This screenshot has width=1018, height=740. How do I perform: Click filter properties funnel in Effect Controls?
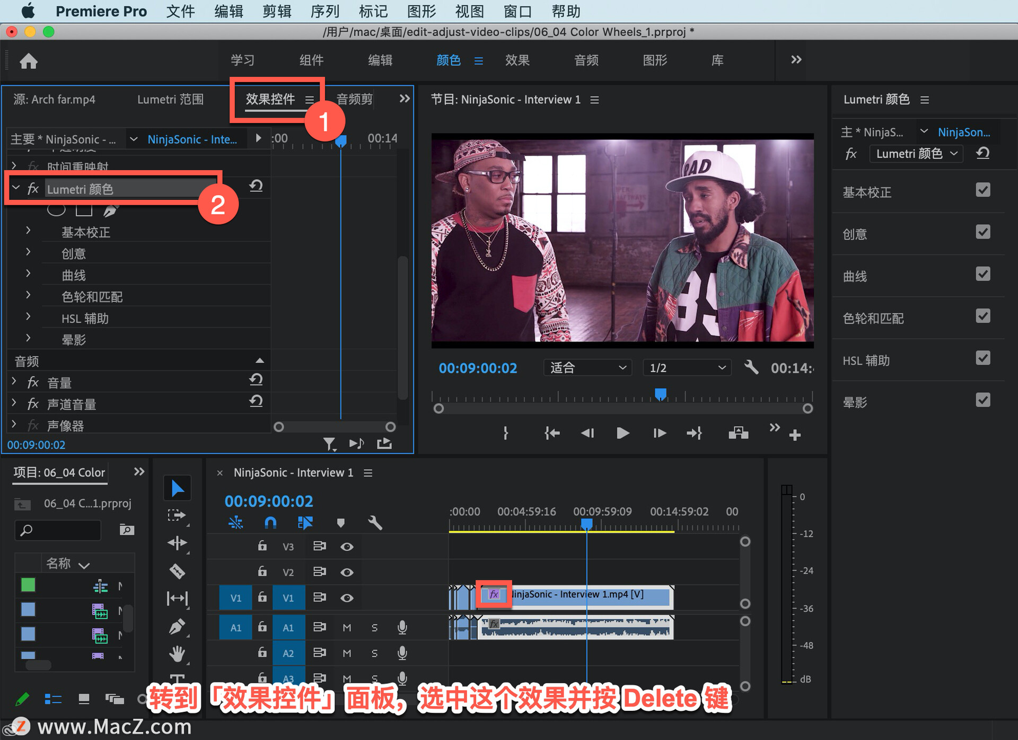[330, 444]
